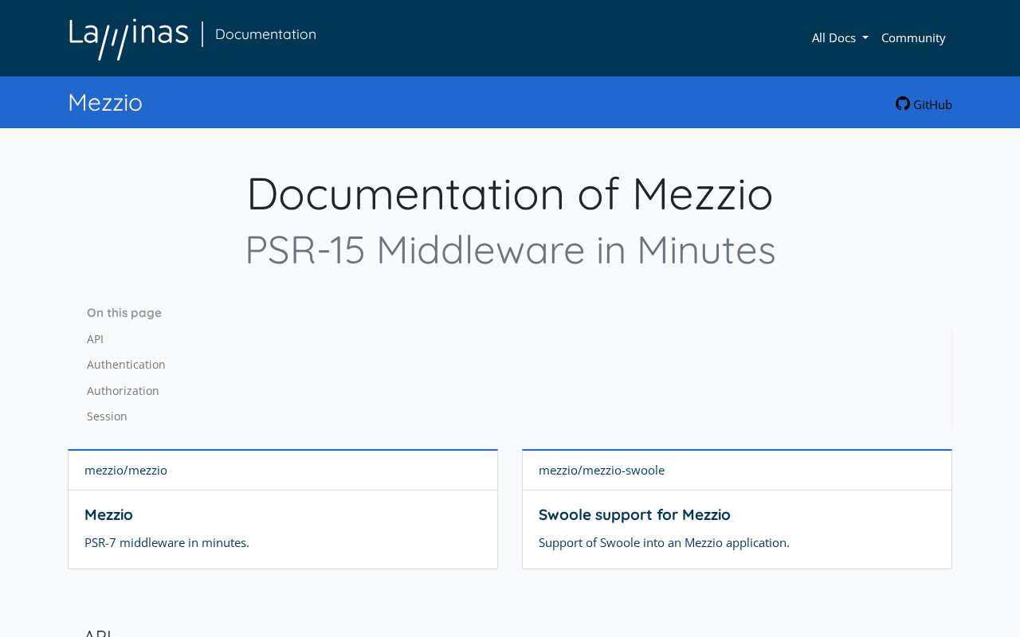Image resolution: width=1020 pixels, height=637 pixels.
Task: Click the PSR-7 middleware in minutes description
Action: (x=167, y=542)
